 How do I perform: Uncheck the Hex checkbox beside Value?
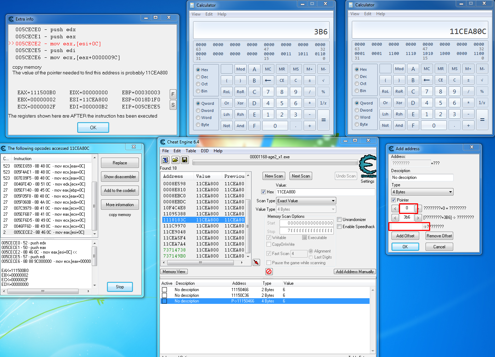pyautogui.click(x=263, y=192)
